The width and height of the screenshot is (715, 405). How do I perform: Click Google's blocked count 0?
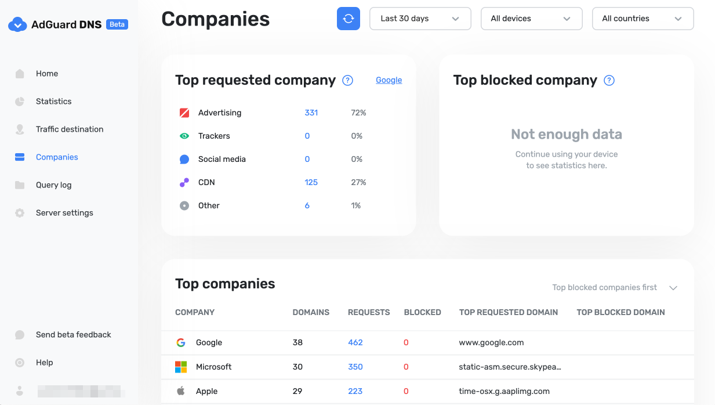406,343
